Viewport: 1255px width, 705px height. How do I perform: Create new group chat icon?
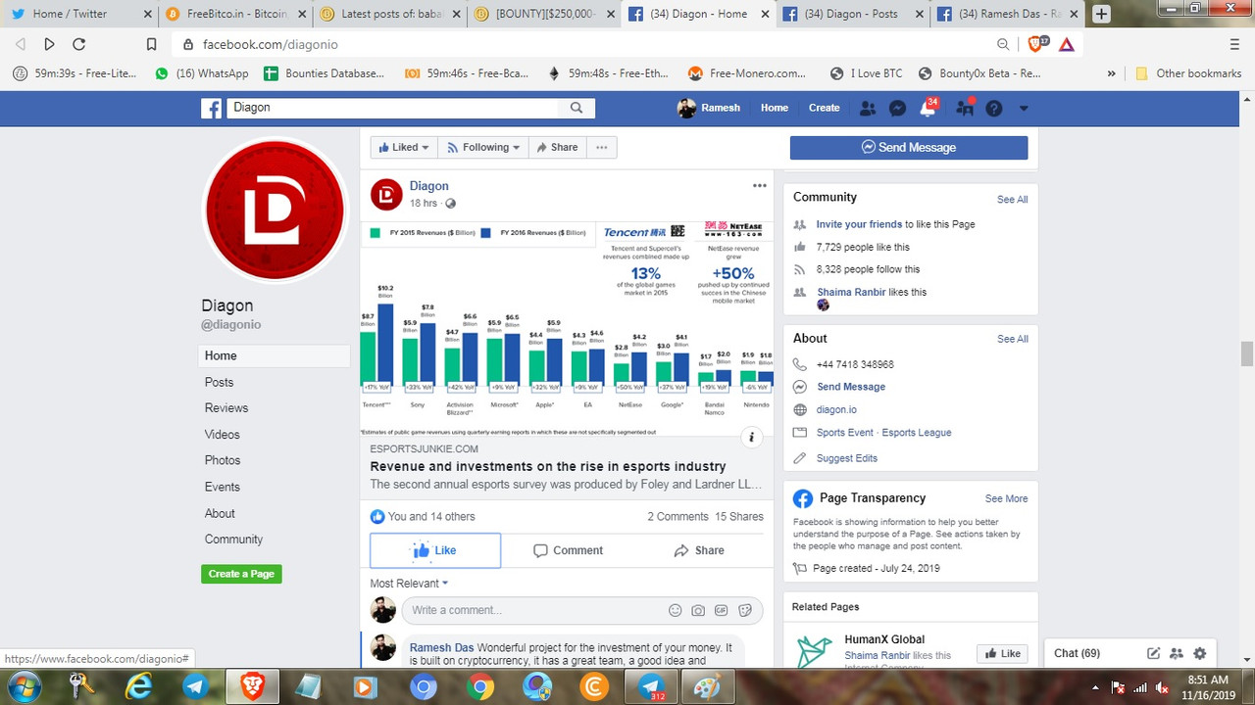point(1177,653)
